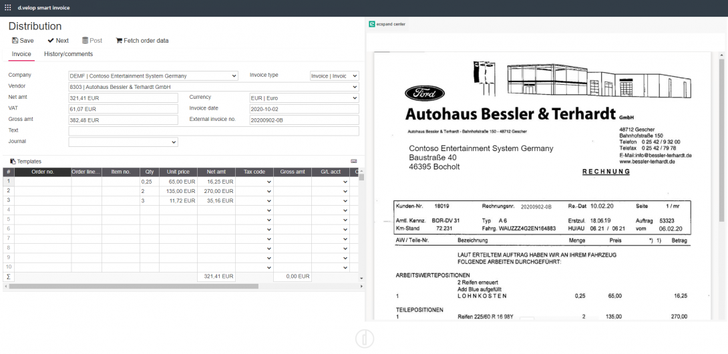Open the app launcher grid icon
Viewport: 728px width, 354px height.
7,8
